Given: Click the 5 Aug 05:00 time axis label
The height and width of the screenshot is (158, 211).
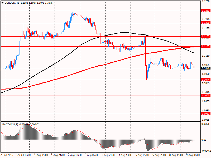Looking at the screenshot, I should (x=142, y=155).
